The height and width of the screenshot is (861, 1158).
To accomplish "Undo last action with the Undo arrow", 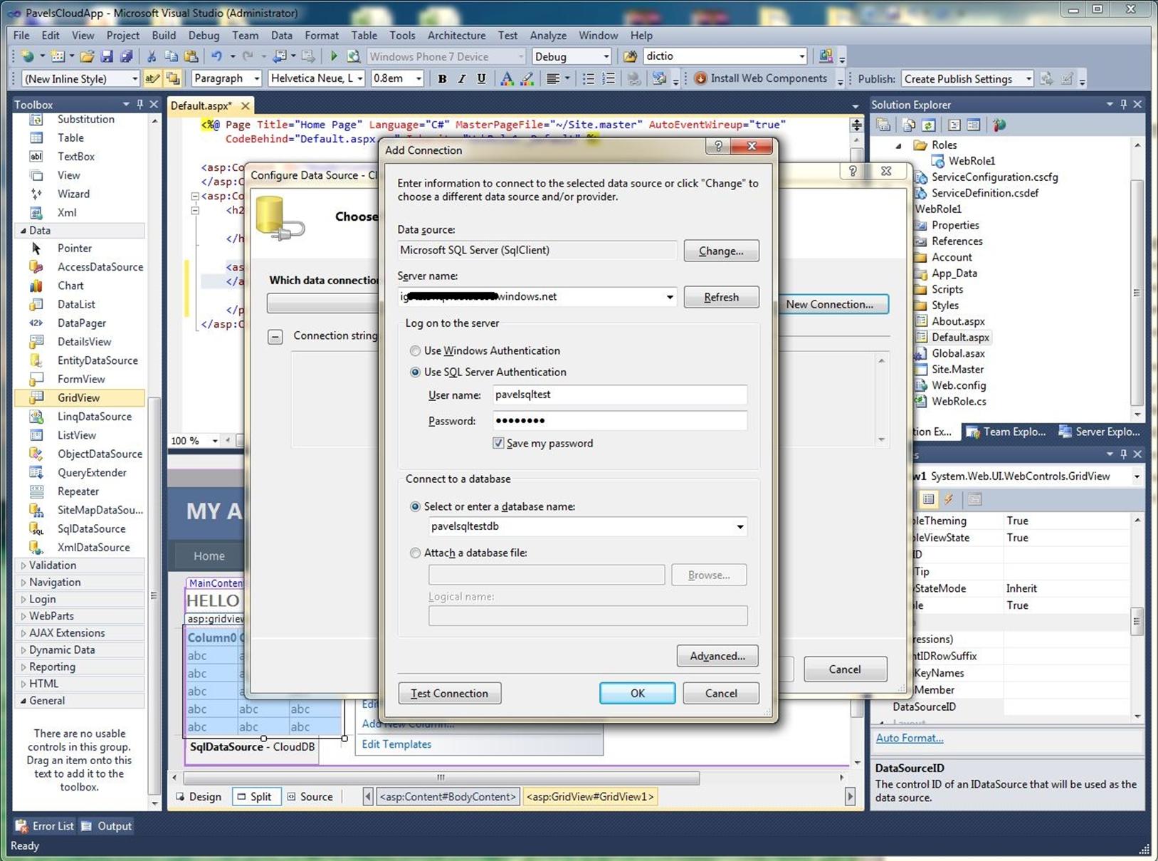I will pyautogui.click(x=216, y=56).
